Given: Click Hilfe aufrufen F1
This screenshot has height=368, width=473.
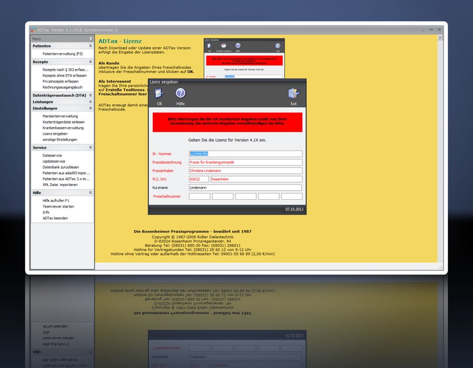Looking at the screenshot, I should [x=56, y=201].
